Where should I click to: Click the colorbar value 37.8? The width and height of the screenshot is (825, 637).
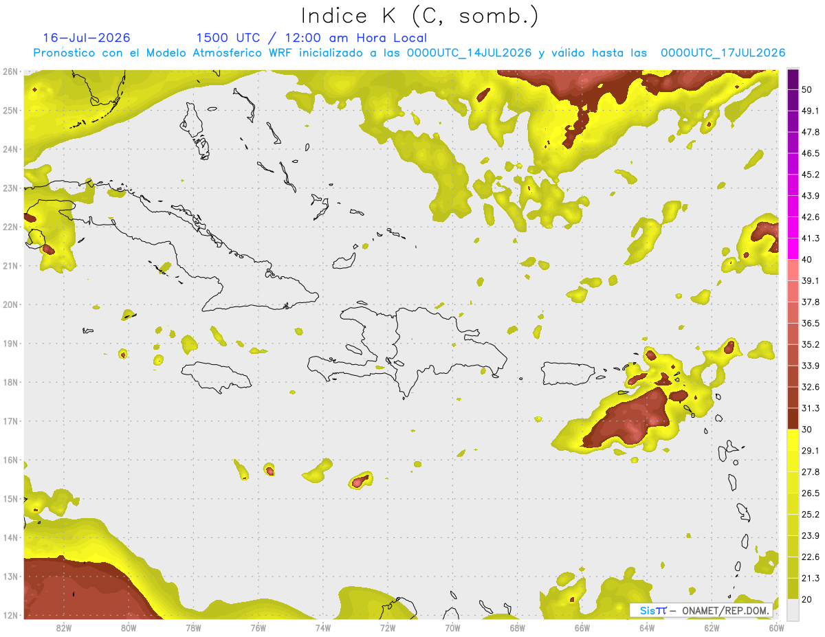(x=811, y=302)
